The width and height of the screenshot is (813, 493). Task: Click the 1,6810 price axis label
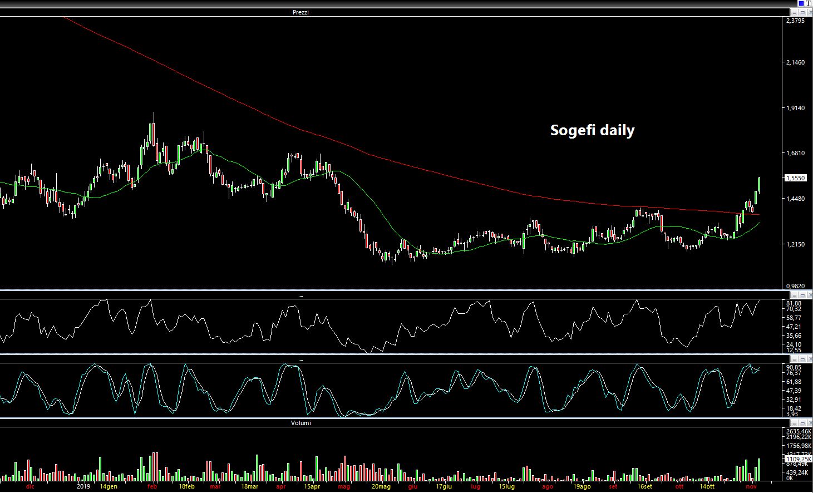[x=795, y=153]
